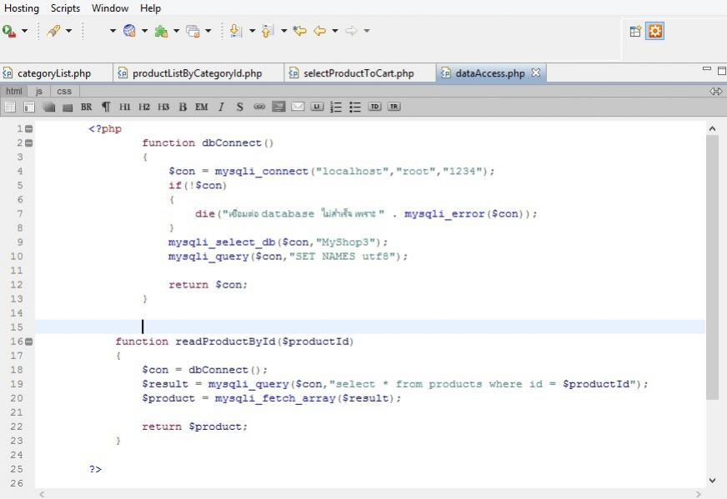The width and height of the screenshot is (727, 499).
Task: Select the orange gear perspective button
Action: 654,31
